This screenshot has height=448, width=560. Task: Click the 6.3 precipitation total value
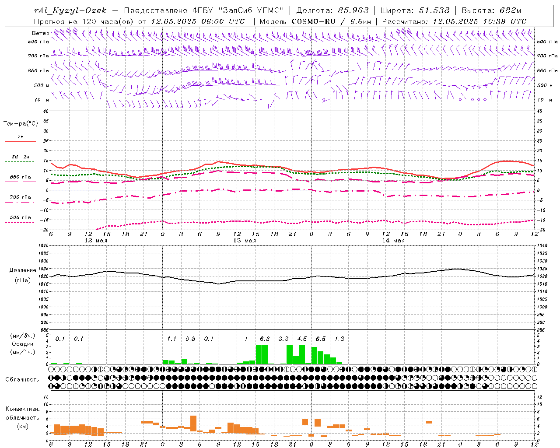pos(265,339)
